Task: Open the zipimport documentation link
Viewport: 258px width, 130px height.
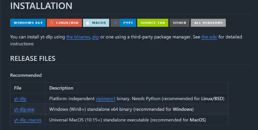Action: [x=105, y=99]
